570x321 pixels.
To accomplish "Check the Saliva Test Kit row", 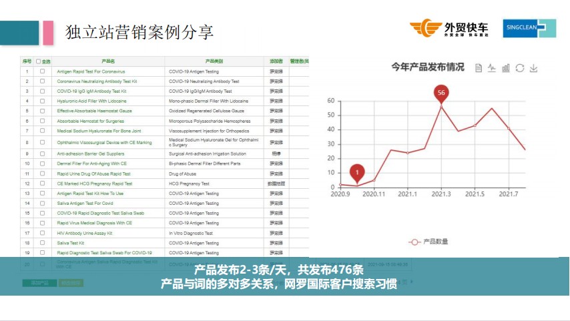I will [x=43, y=242].
